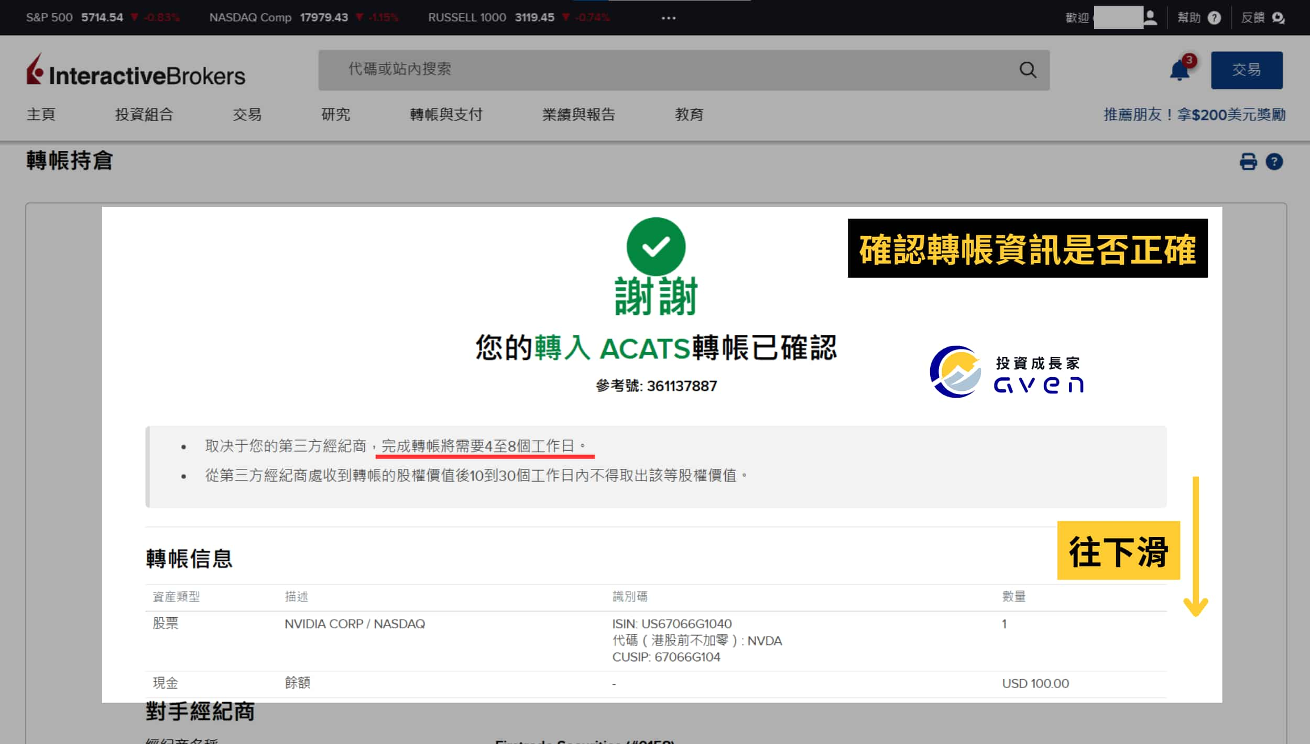Click the search magnifier icon
This screenshot has width=1310, height=744.
[x=1028, y=70]
